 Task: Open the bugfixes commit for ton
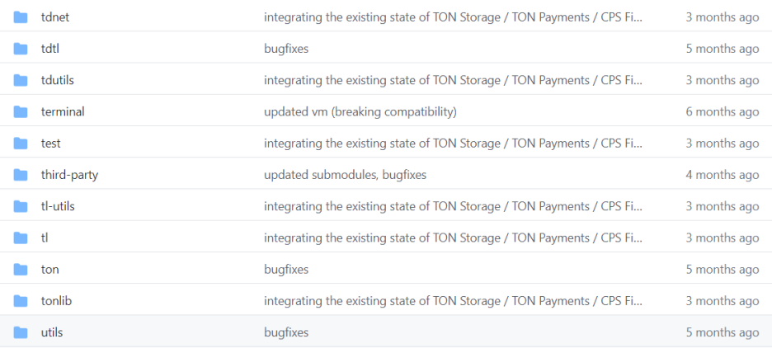pyautogui.click(x=286, y=270)
